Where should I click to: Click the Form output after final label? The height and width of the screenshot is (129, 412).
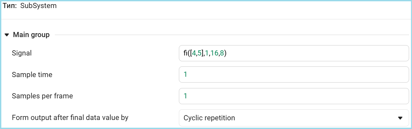tap(70, 117)
